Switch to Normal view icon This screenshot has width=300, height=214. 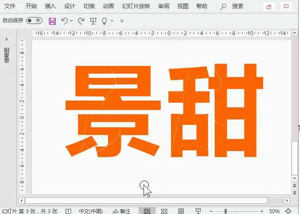click(x=147, y=211)
